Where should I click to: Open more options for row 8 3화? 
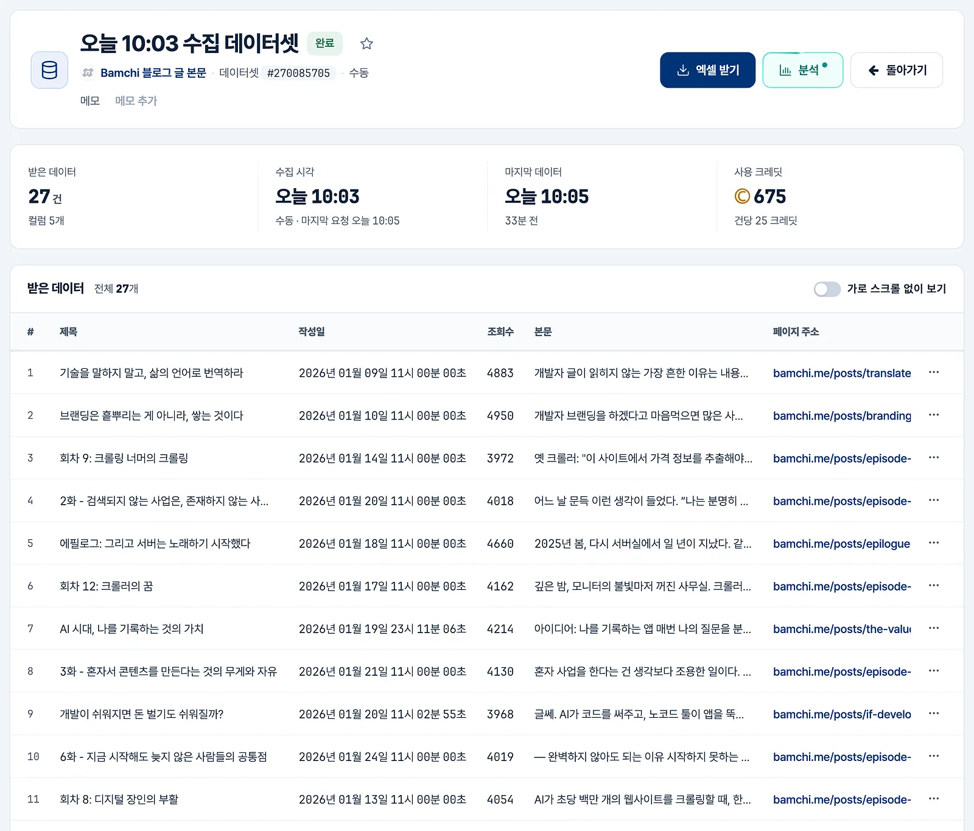coord(934,670)
